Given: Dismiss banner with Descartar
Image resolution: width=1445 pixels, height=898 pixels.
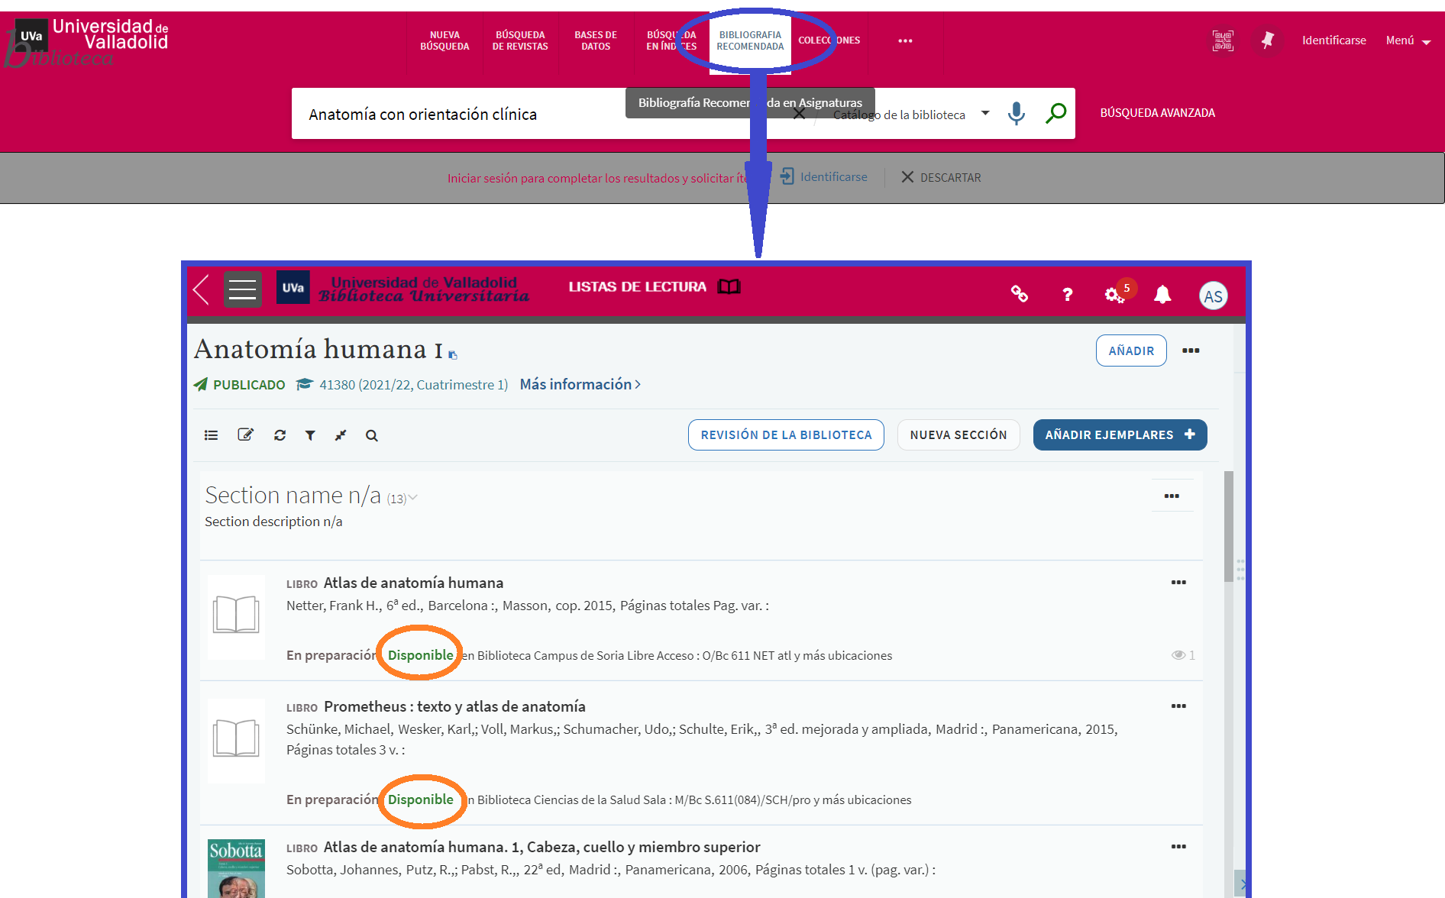Looking at the screenshot, I should [x=941, y=177].
